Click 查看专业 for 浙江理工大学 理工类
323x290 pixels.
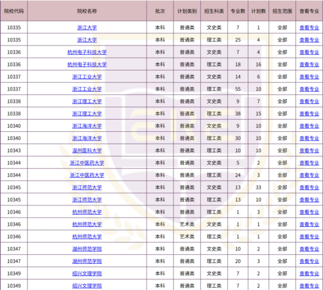309,114
